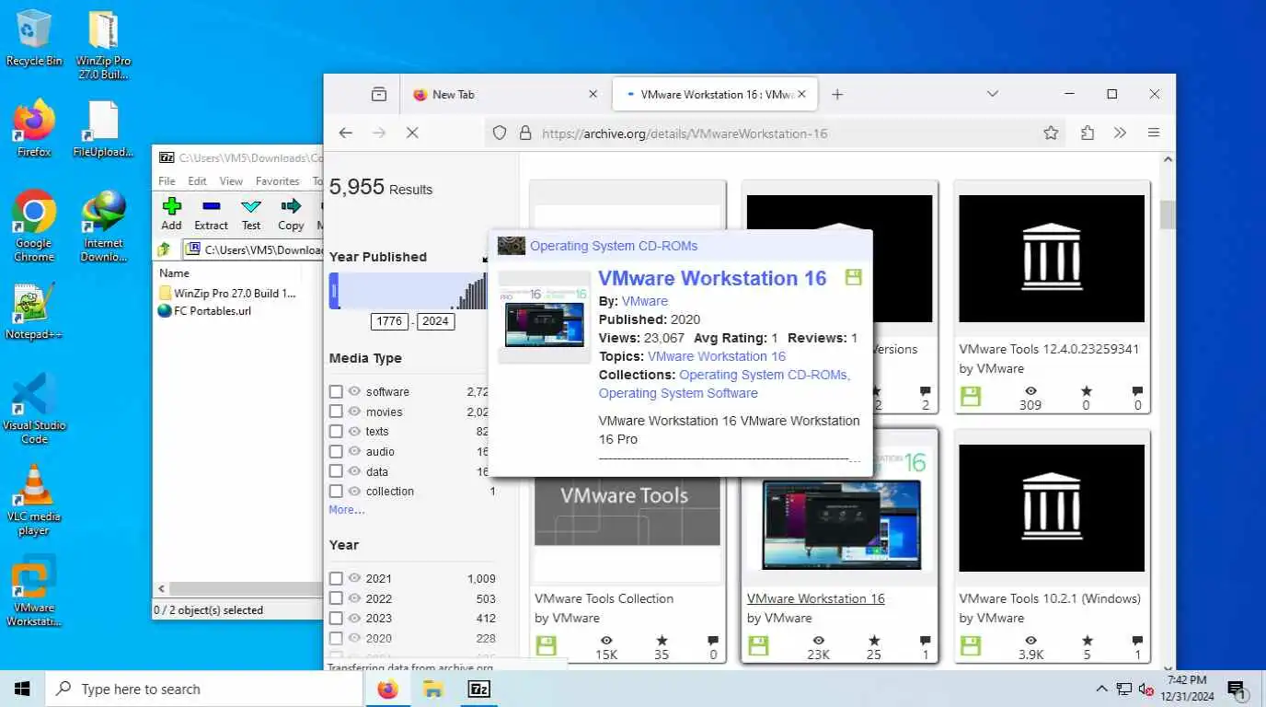Open VMware author link in popup
Image resolution: width=1266 pixels, height=707 pixels.
645,301
